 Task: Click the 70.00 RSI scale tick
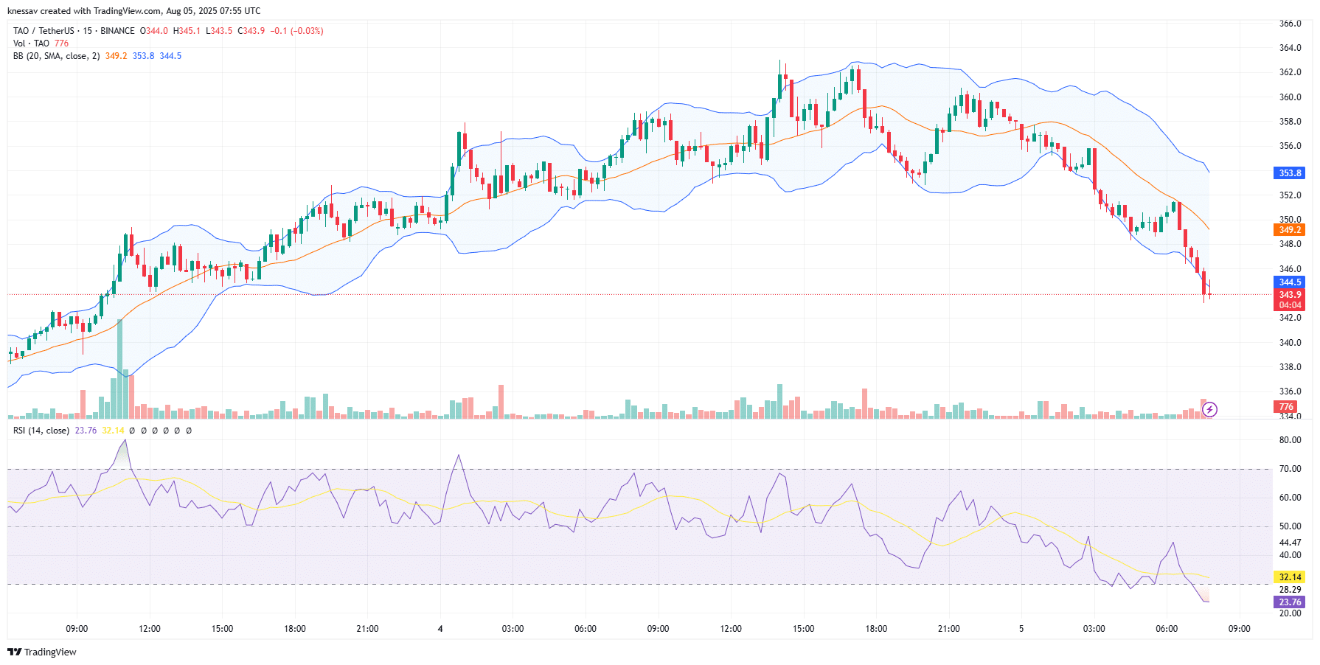click(x=1290, y=469)
